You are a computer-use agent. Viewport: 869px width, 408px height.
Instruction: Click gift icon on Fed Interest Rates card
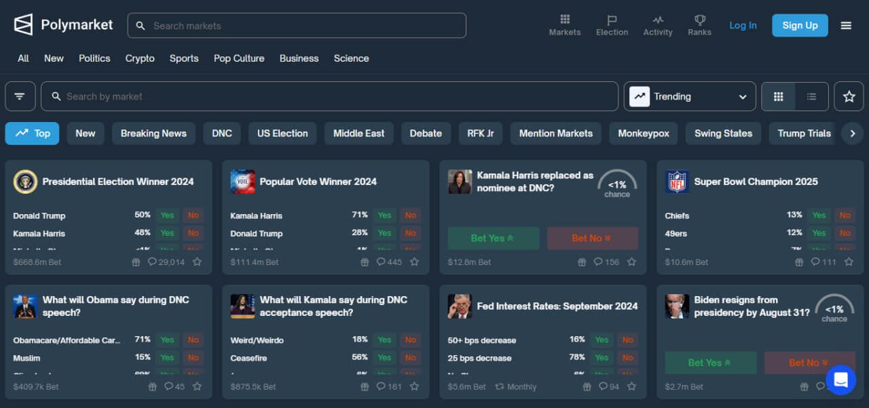[x=587, y=386]
